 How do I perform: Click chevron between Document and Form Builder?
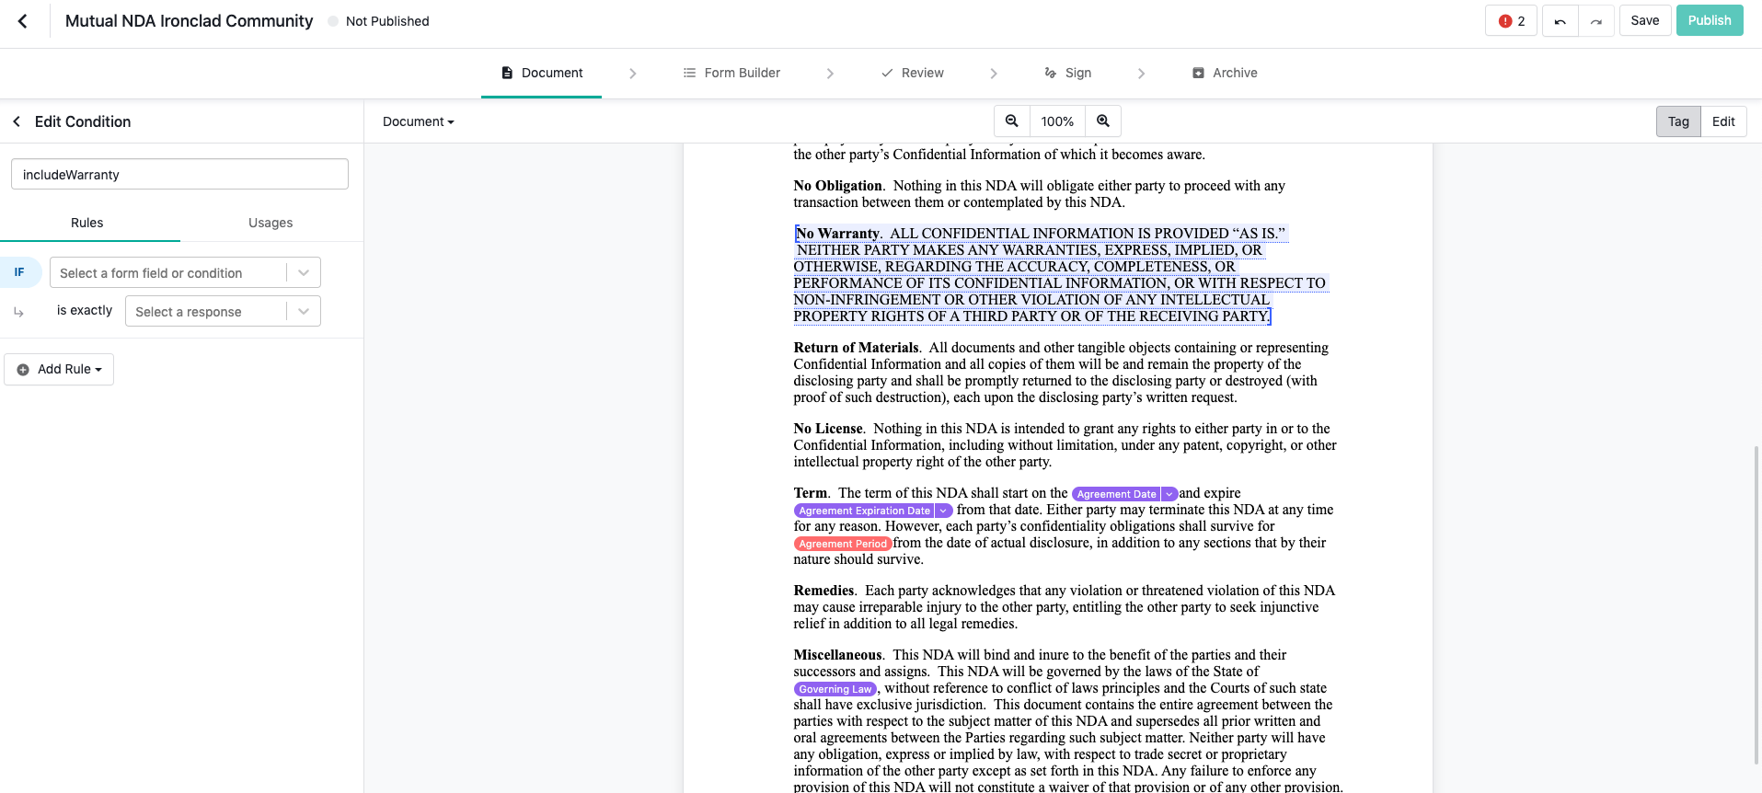pyautogui.click(x=633, y=74)
